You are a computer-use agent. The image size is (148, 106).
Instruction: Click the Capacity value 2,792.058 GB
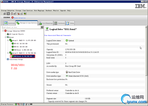tap(70, 49)
